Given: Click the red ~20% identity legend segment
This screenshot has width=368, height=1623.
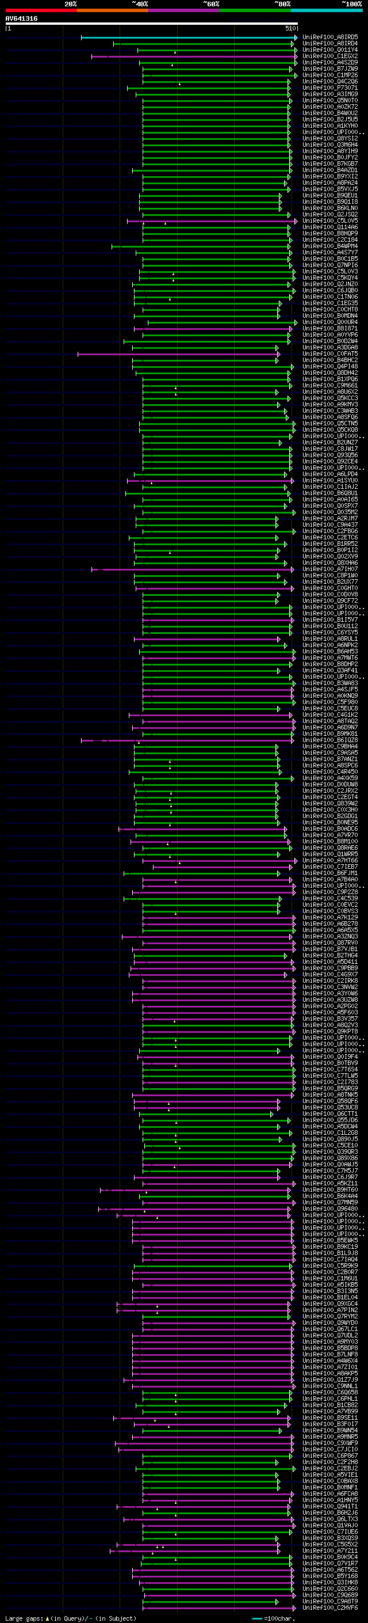Looking at the screenshot, I should coord(41,10).
